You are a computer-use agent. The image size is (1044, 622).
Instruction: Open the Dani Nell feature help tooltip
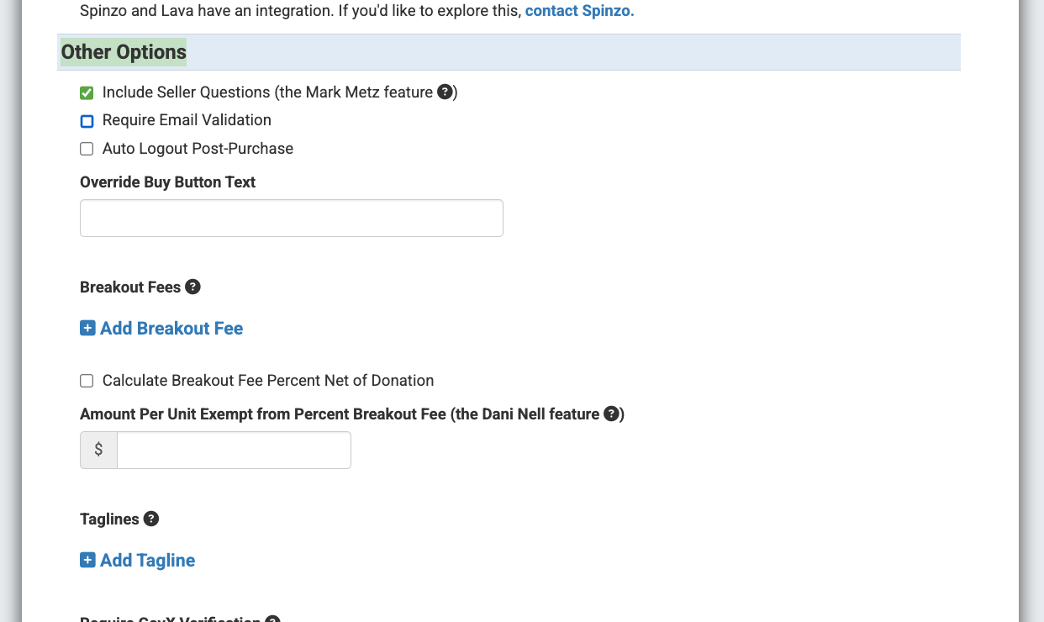tap(612, 414)
